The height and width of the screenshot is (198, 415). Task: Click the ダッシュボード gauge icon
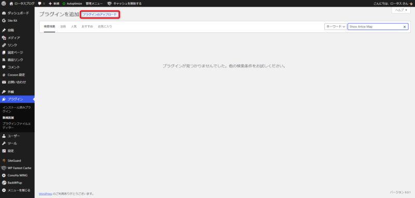tap(4, 13)
